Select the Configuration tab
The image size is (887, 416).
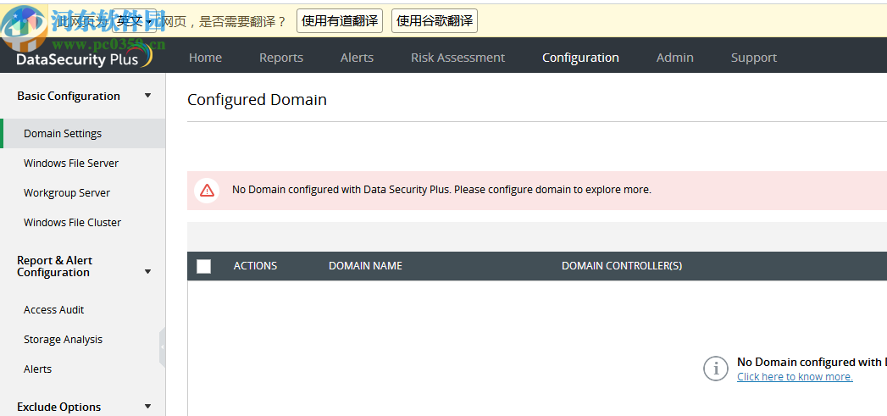[580, 58]
